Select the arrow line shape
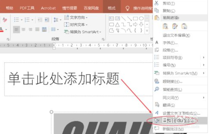 129,18
